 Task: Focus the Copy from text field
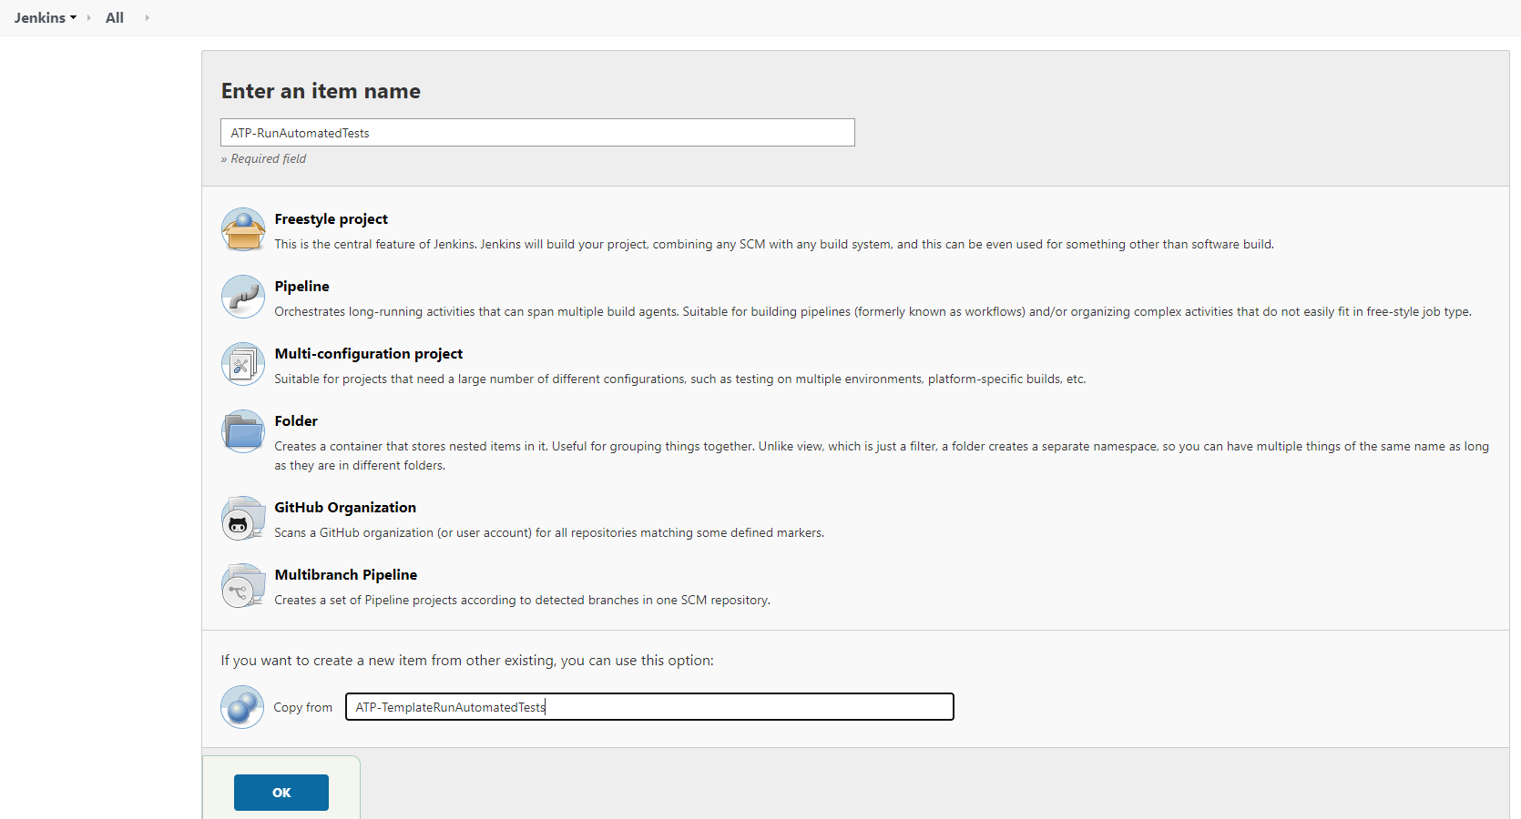[x=649, y=707]
